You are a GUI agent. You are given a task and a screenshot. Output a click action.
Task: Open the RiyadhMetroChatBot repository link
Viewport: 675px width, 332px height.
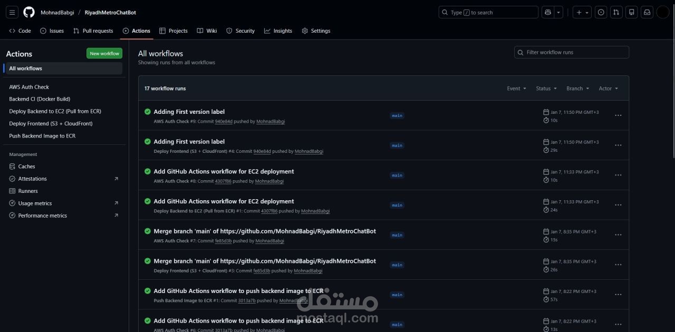coord(110,13)
